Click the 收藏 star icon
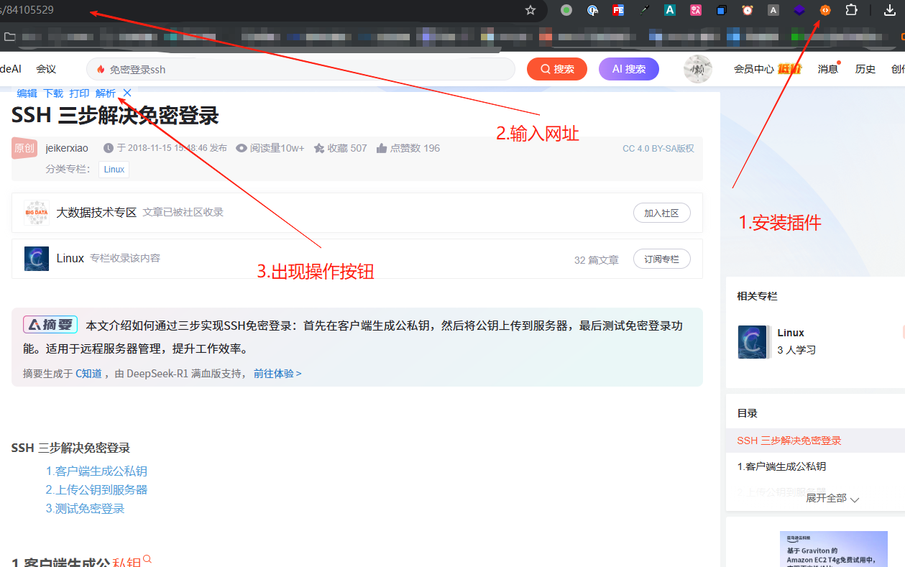 click(319, 148)
